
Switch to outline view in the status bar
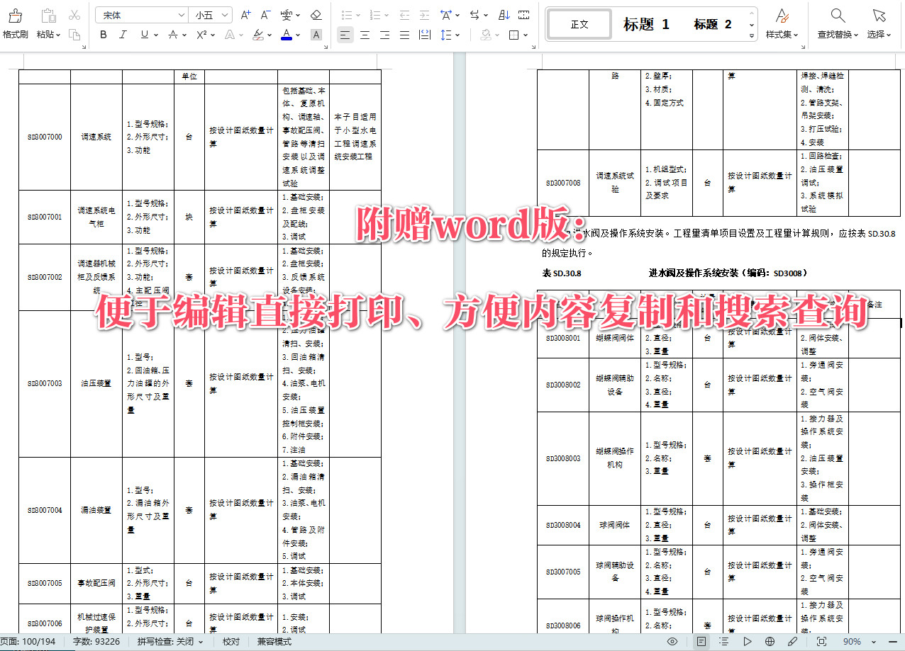tap(724, 643)
